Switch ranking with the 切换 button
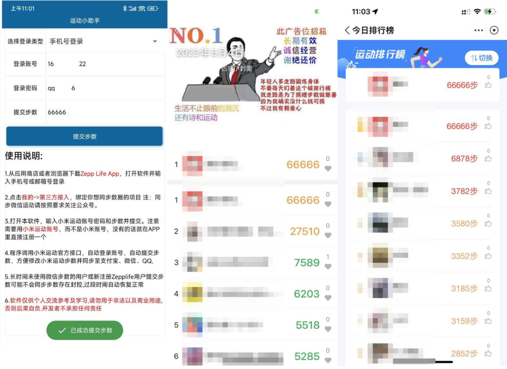The width and height of the screenshot is (507, 369). [481, 58]
